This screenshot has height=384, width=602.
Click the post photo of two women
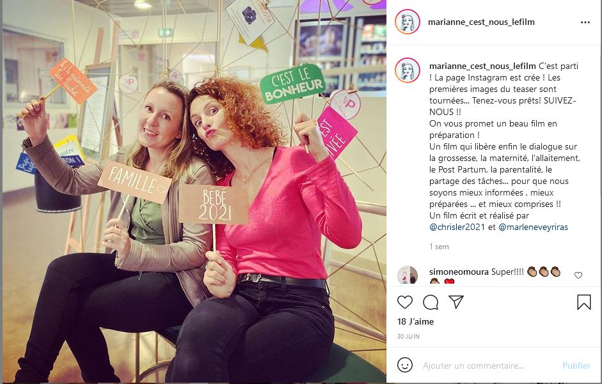coord(194,192)
